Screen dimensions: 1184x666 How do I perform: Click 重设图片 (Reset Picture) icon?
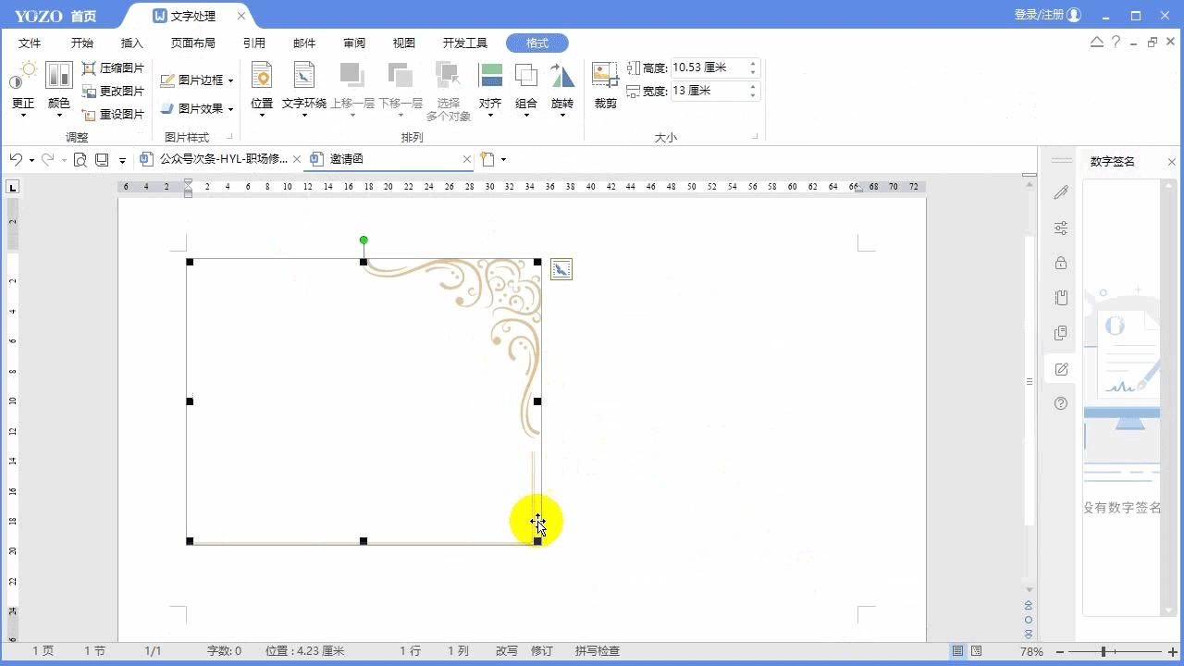90,115
